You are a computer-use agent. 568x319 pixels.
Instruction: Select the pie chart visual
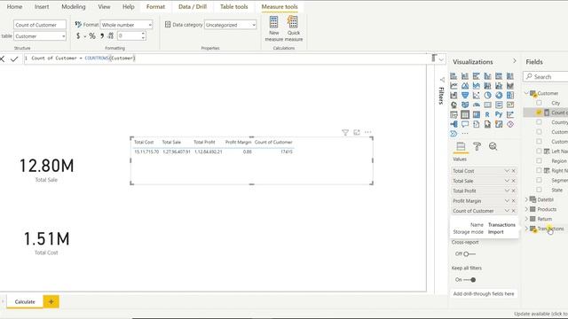point(487,95)
